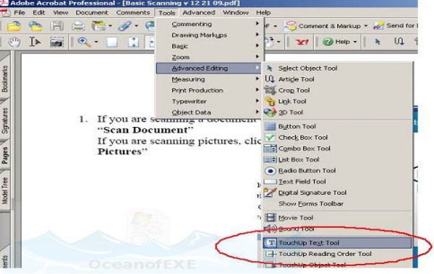
Task: Choose Select Object Tool from submenu
Action: pos(337,68)
